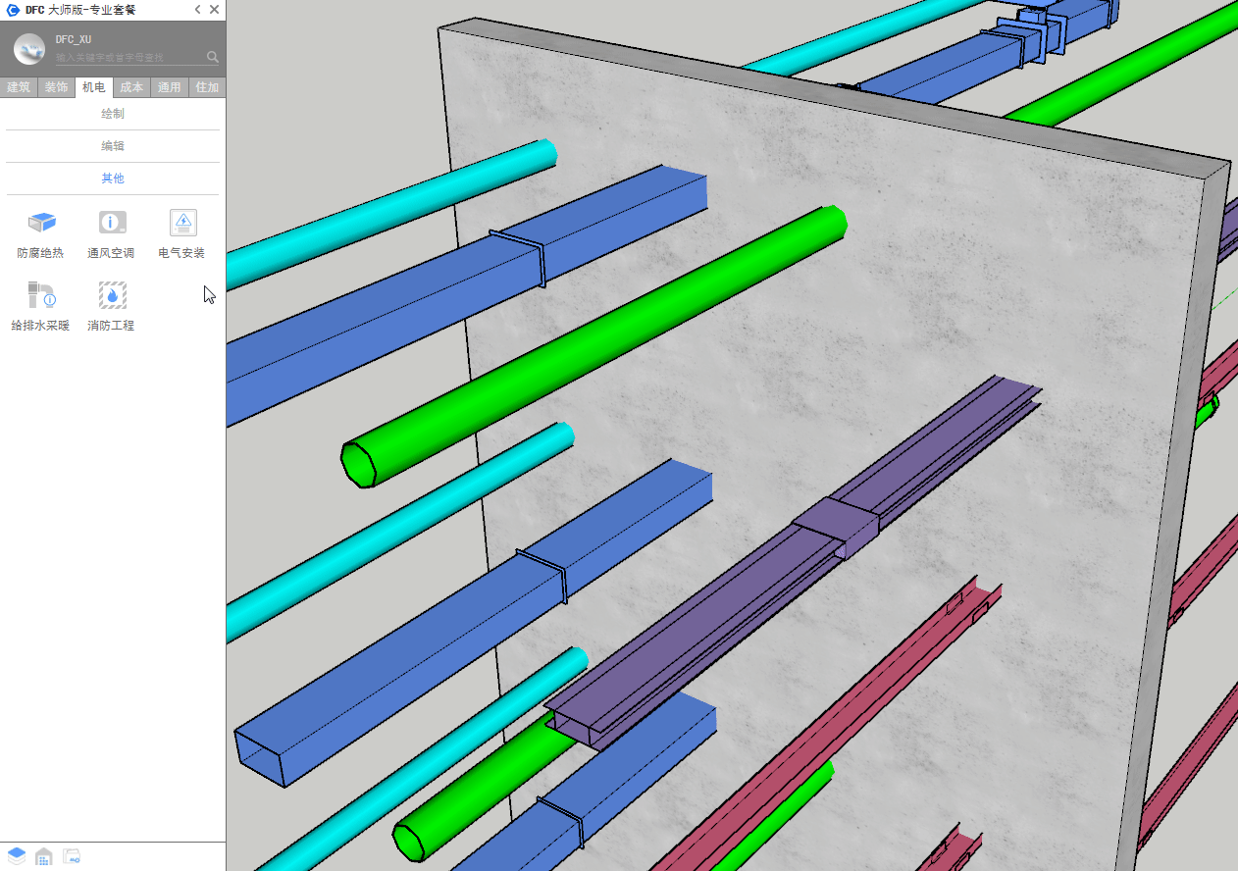This screenshot has height=871, width=1238.
Task: Expand the 编辑 section
Action: pos(113,146)
